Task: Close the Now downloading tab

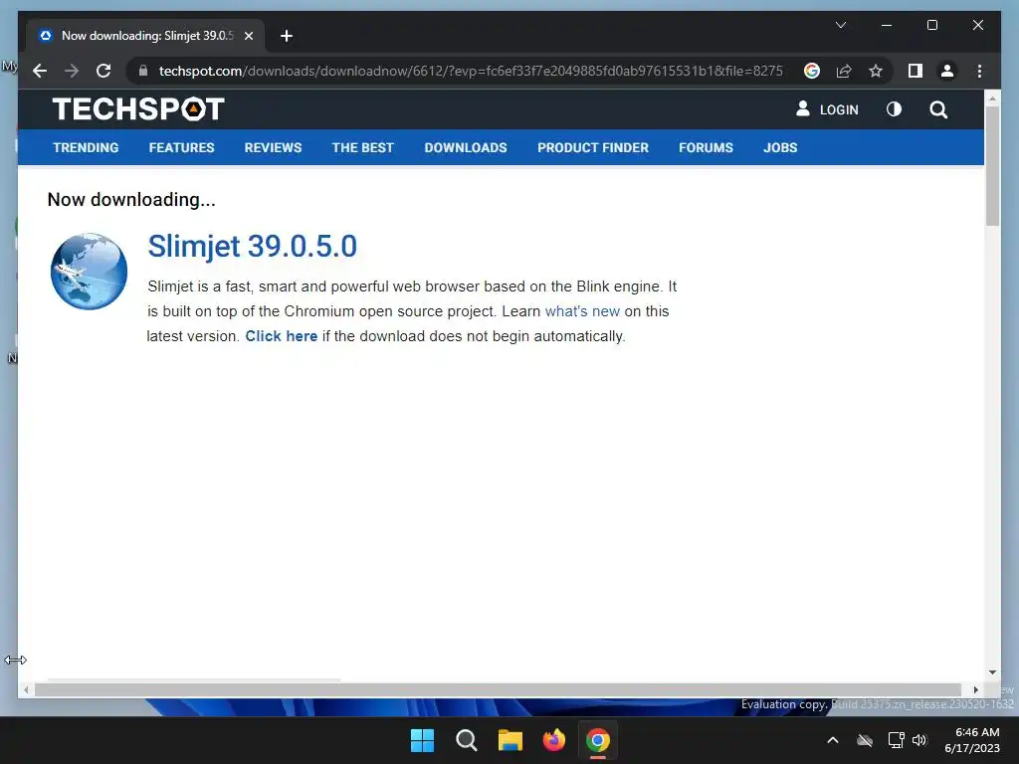Action: [x=248, y=36]
